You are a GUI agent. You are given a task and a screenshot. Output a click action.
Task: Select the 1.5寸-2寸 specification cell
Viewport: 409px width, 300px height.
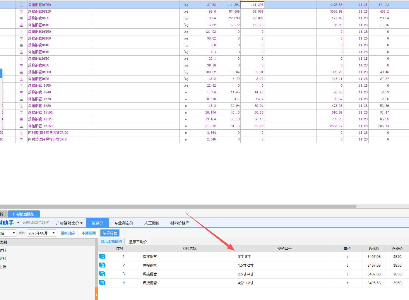click(285, 265)
